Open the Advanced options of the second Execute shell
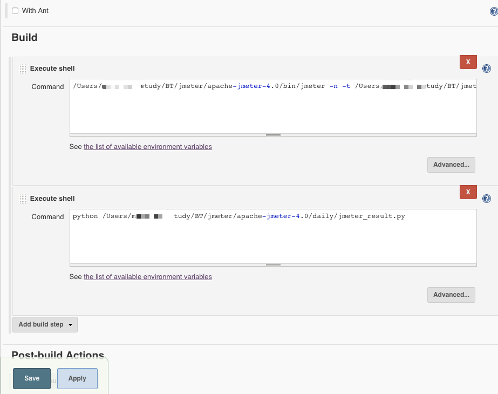The width and height of the screenshot is (498, 394). [x=451, y=295]
